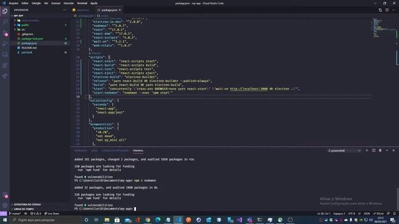Open the Executar menu
The image size is (399, 224).
(x=69, y=3)
